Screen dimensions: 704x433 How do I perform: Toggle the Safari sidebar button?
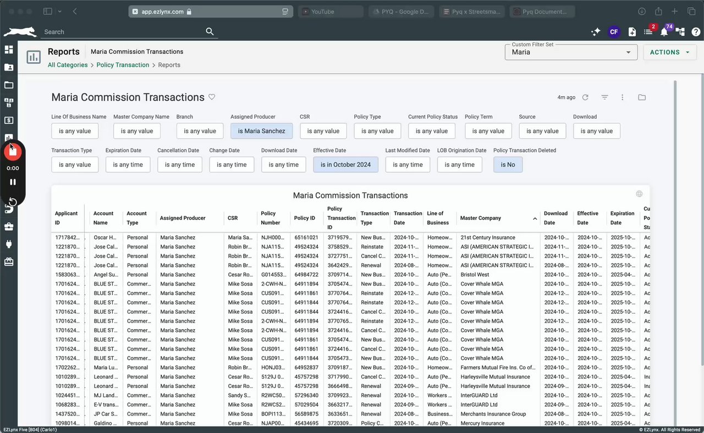click(x=48, y=12)
